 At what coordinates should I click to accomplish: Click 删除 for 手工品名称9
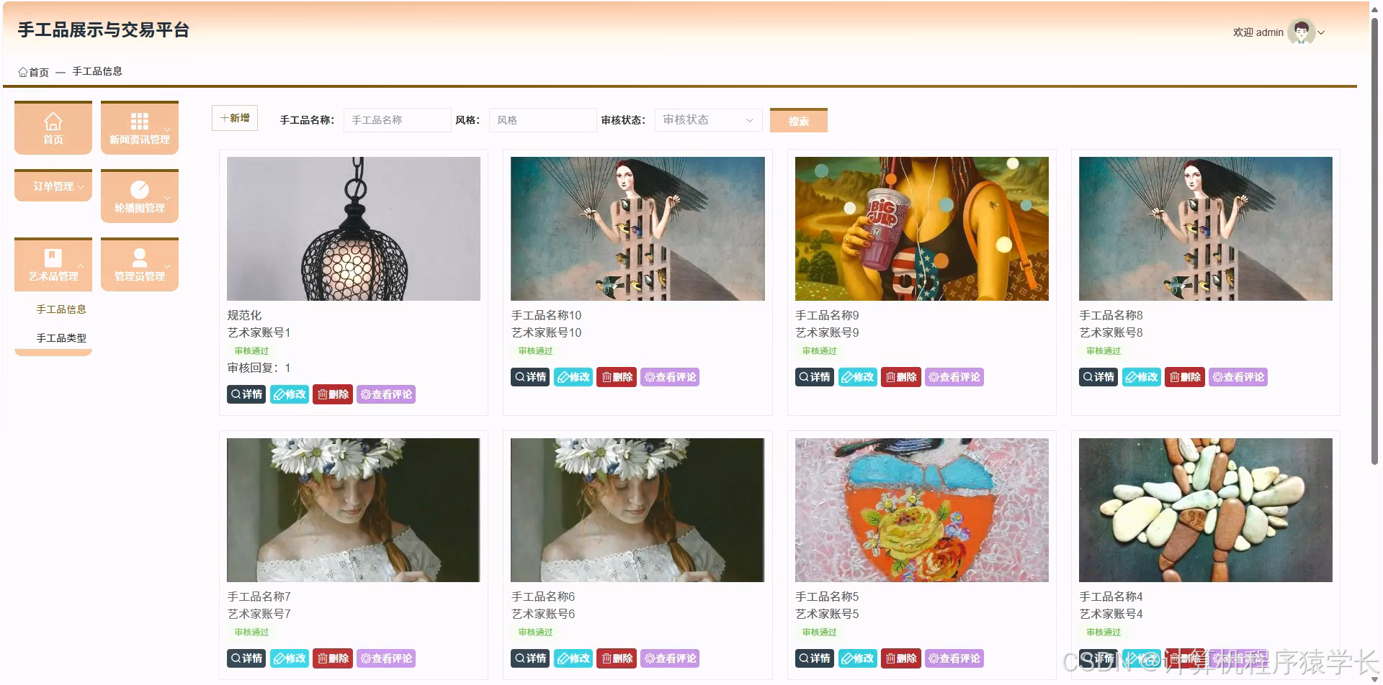901,377
